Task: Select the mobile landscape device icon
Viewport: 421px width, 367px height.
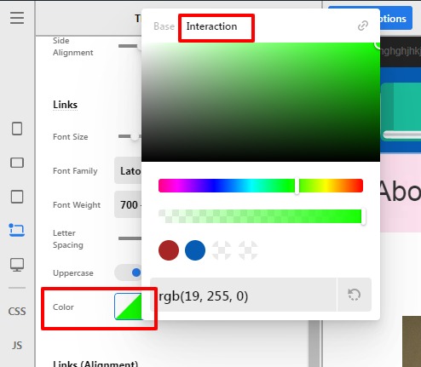Action: 17,163
